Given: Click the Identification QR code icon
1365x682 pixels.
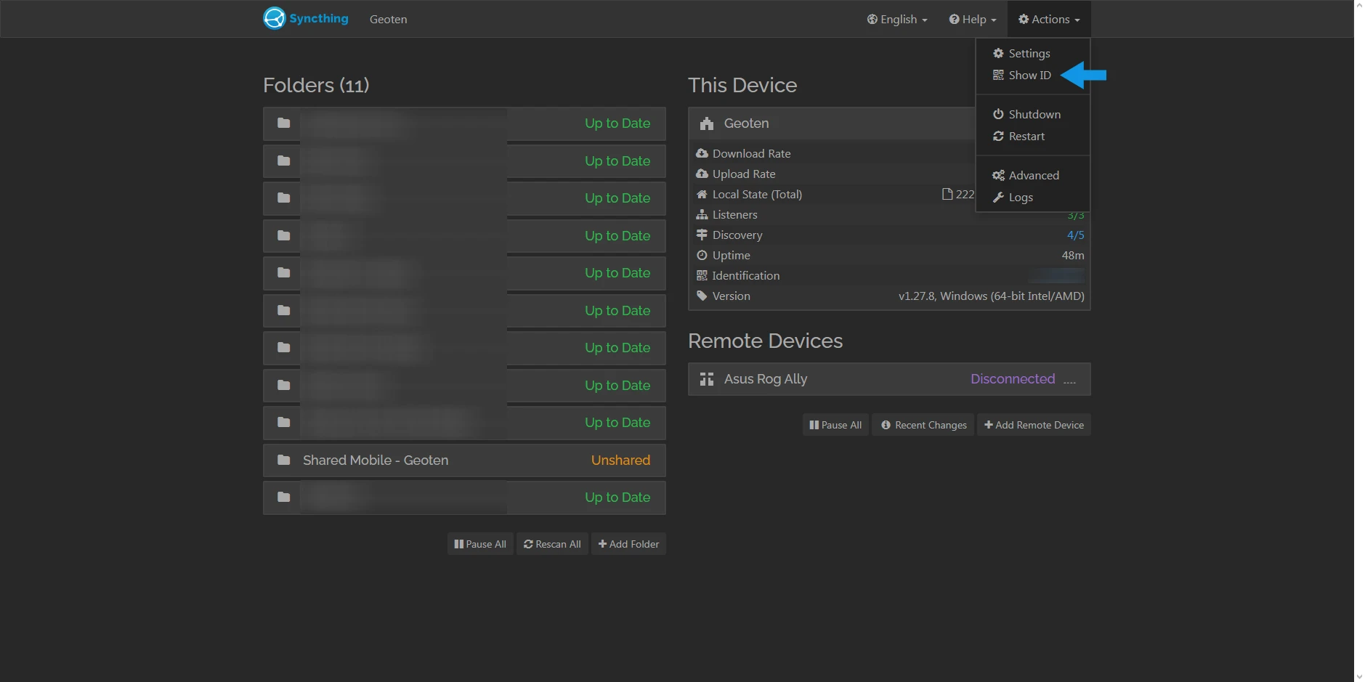Looking at the screenshot, I should (x=702, y=275).
